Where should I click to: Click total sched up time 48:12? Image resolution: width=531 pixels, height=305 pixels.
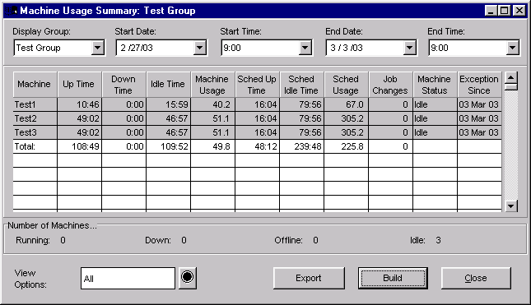pyautogui.click(x=265, y=147)
